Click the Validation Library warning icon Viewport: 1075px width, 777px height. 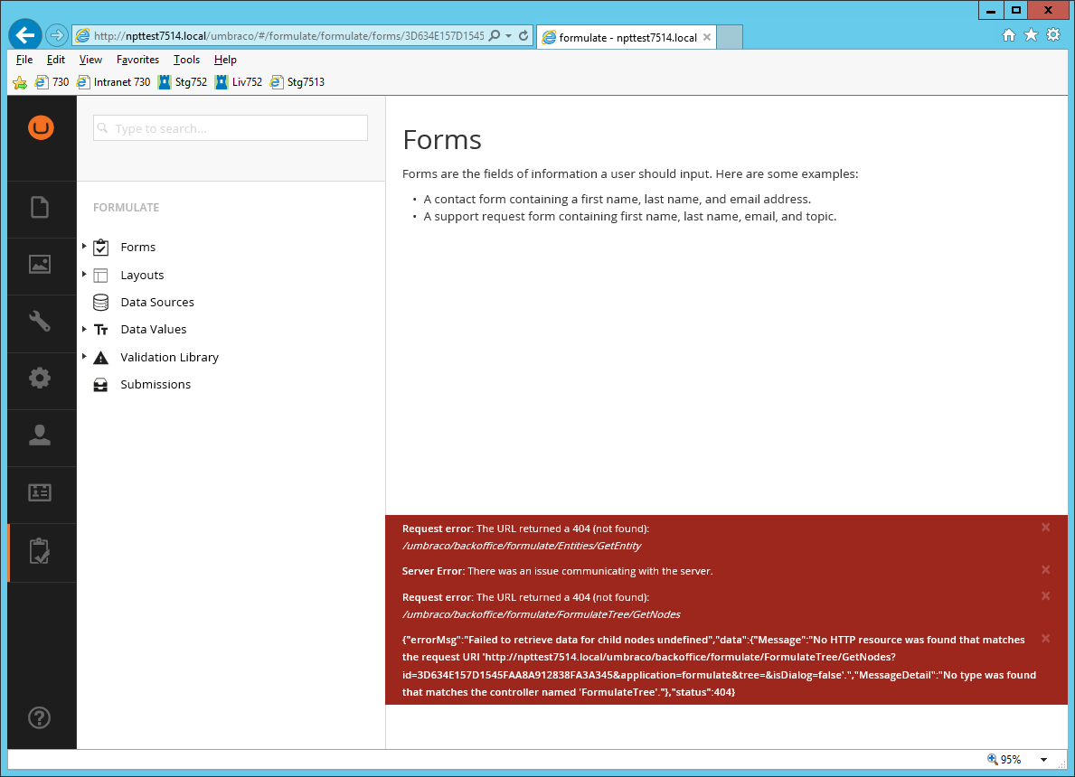[100, 357]
